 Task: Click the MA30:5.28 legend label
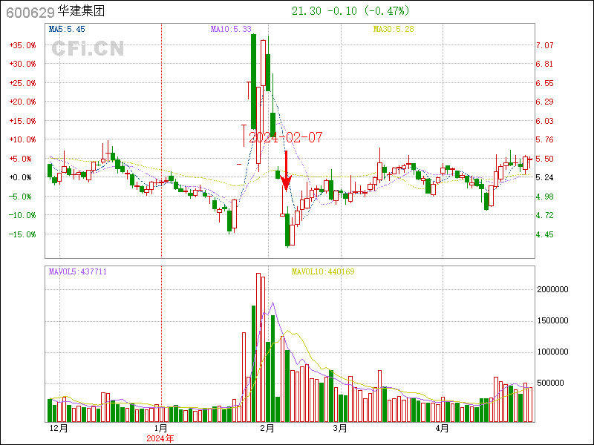pos(393,29)
